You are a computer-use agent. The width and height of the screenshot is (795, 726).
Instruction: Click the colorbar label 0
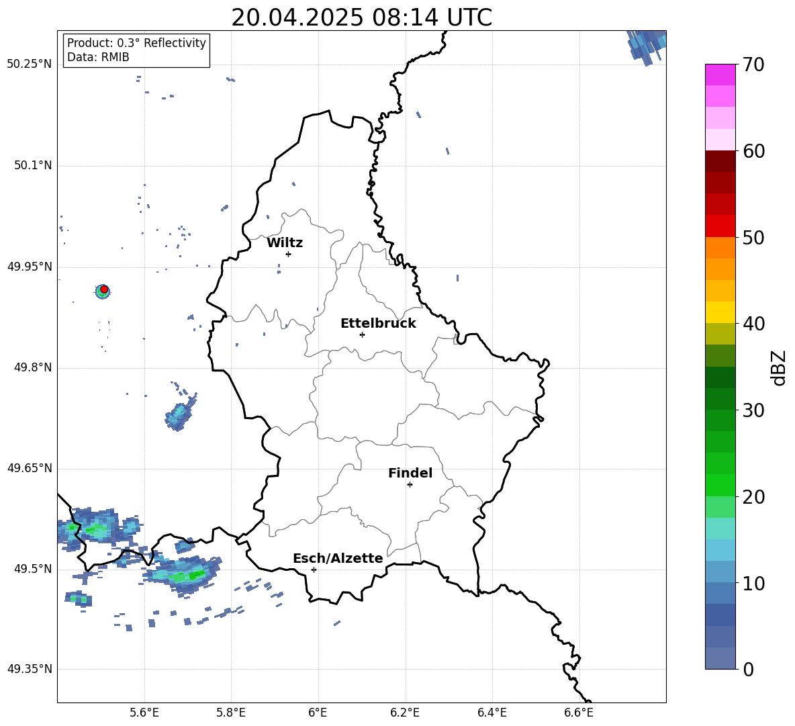point(748,669)
